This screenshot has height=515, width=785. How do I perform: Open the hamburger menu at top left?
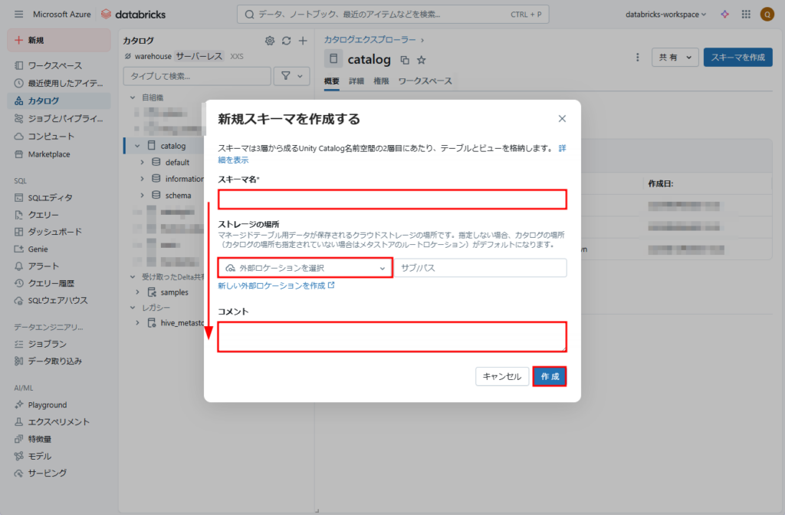point(18,14)
